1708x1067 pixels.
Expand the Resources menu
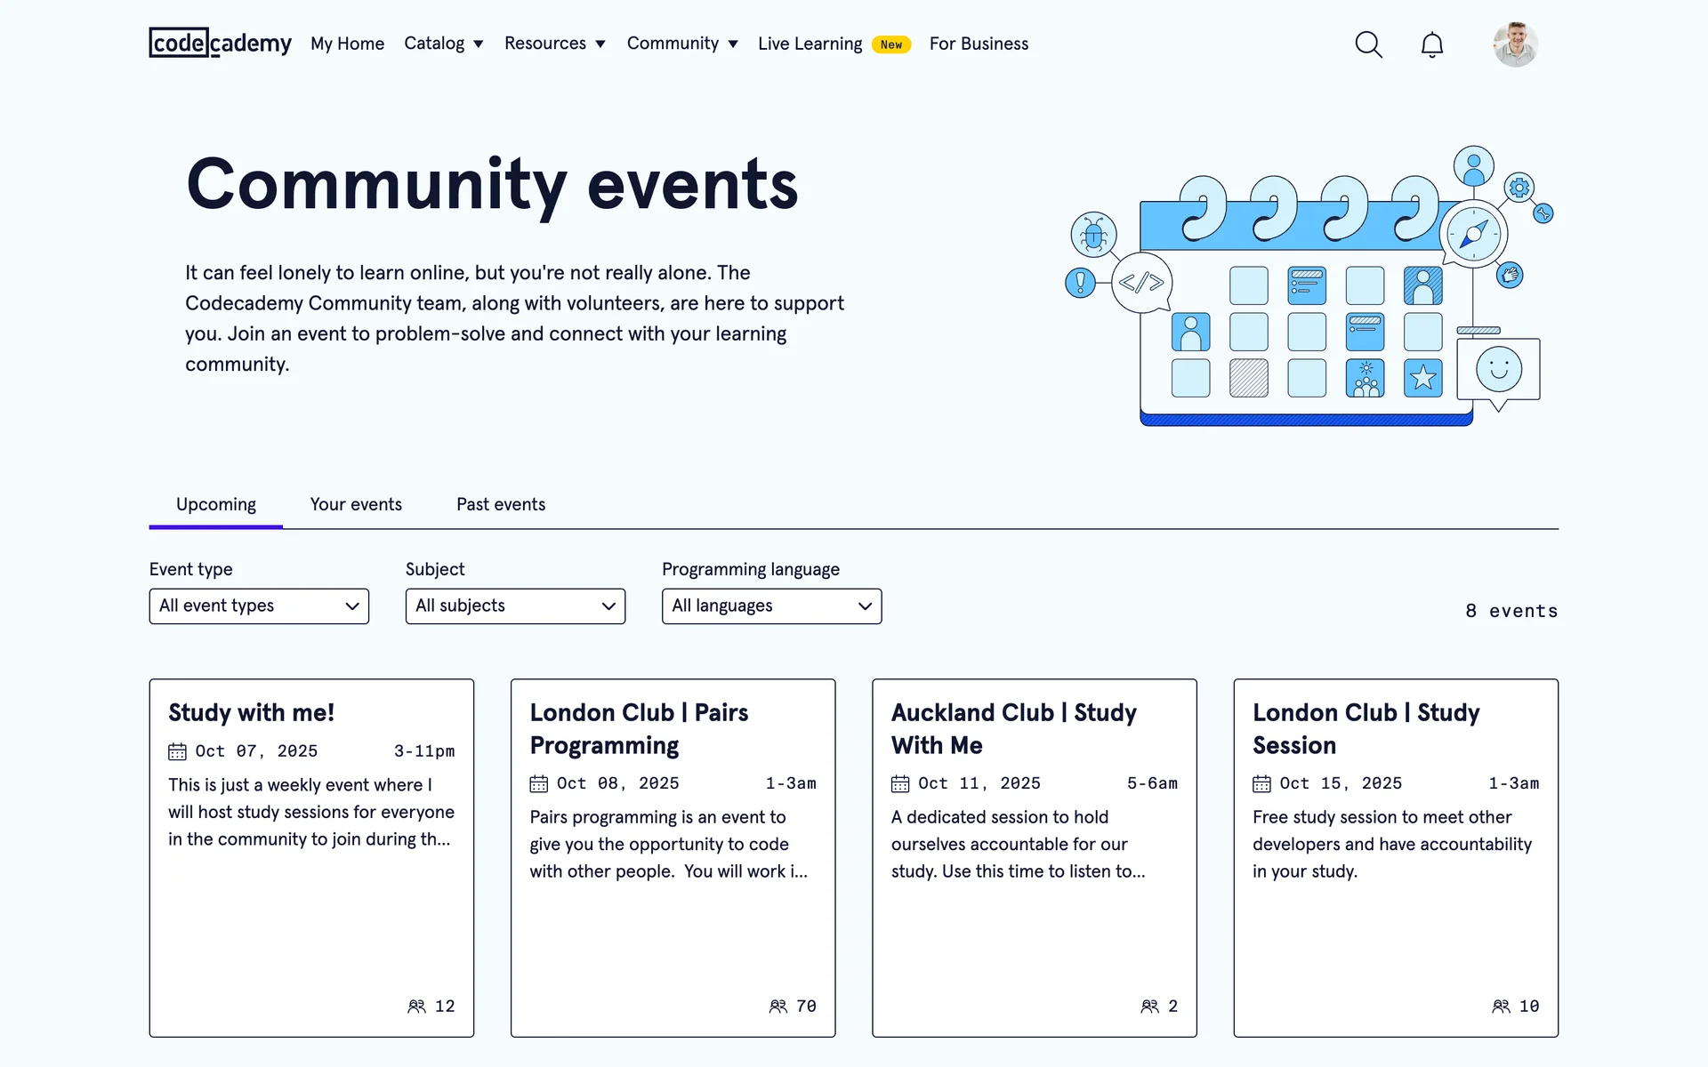(x=554, y=44)
